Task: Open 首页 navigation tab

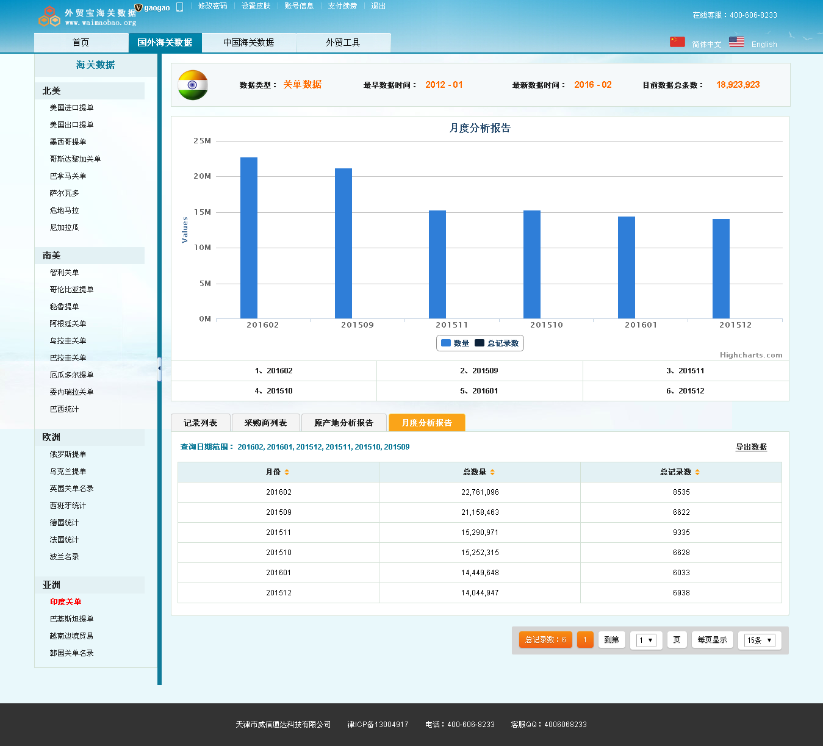Action: point(81,43)
